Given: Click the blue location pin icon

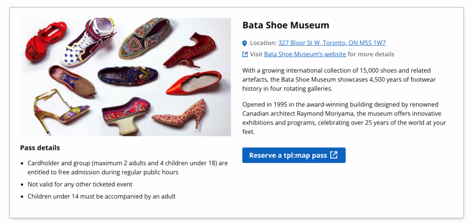Looking at the screenshot, I should point(245,44).
